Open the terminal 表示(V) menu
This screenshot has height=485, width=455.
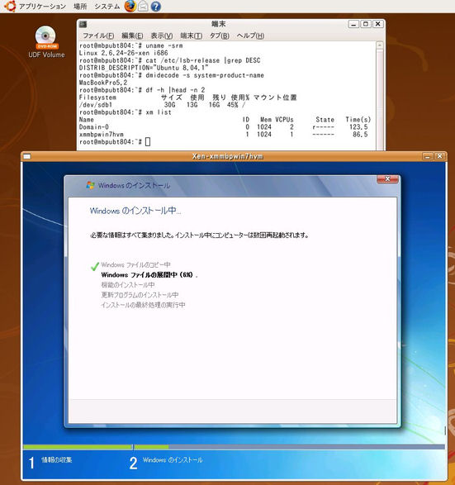pos(162,36)
